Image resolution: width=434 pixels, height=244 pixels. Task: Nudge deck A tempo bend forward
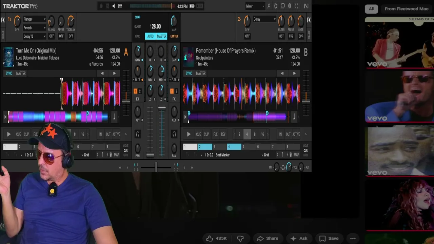pyautogui.click(x=114, y=73)
